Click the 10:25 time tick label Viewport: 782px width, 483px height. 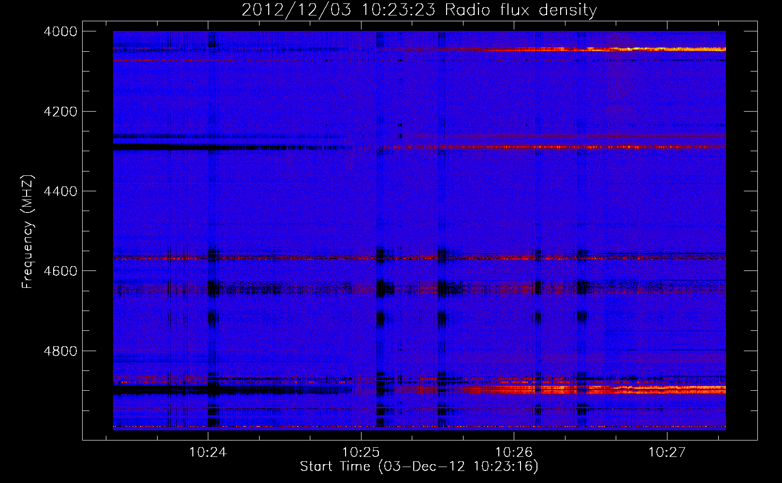(x=361, y=453)
